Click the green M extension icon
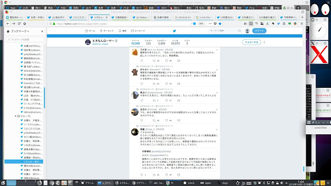Screen dimensions: 331x186 [290, 24]
